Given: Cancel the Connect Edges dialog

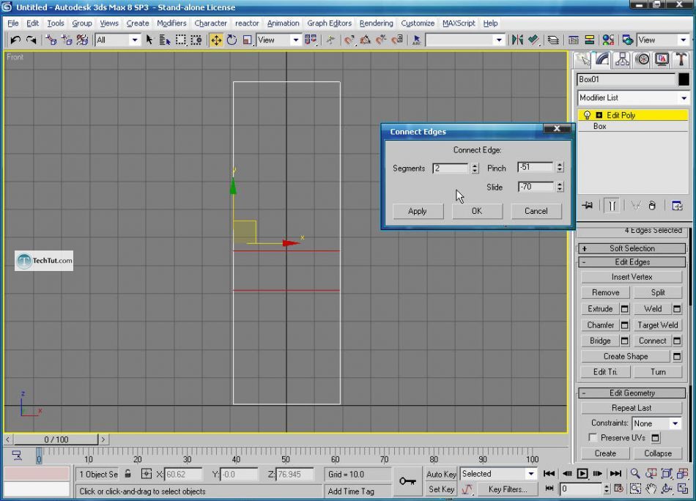Looking at the screenshot, I should [x=536, y=211].
